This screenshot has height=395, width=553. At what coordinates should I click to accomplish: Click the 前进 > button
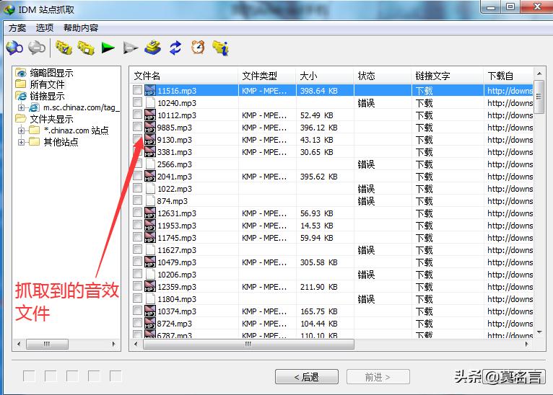pyautogui.click(x=378, y=377)
